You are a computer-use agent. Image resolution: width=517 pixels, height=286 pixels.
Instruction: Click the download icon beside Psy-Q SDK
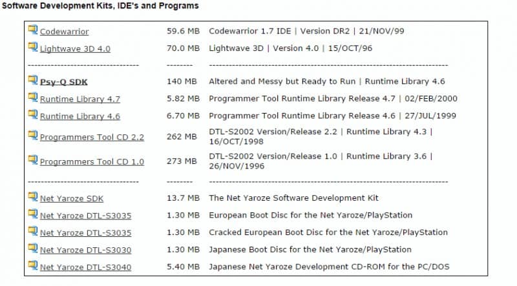(33, 80)
